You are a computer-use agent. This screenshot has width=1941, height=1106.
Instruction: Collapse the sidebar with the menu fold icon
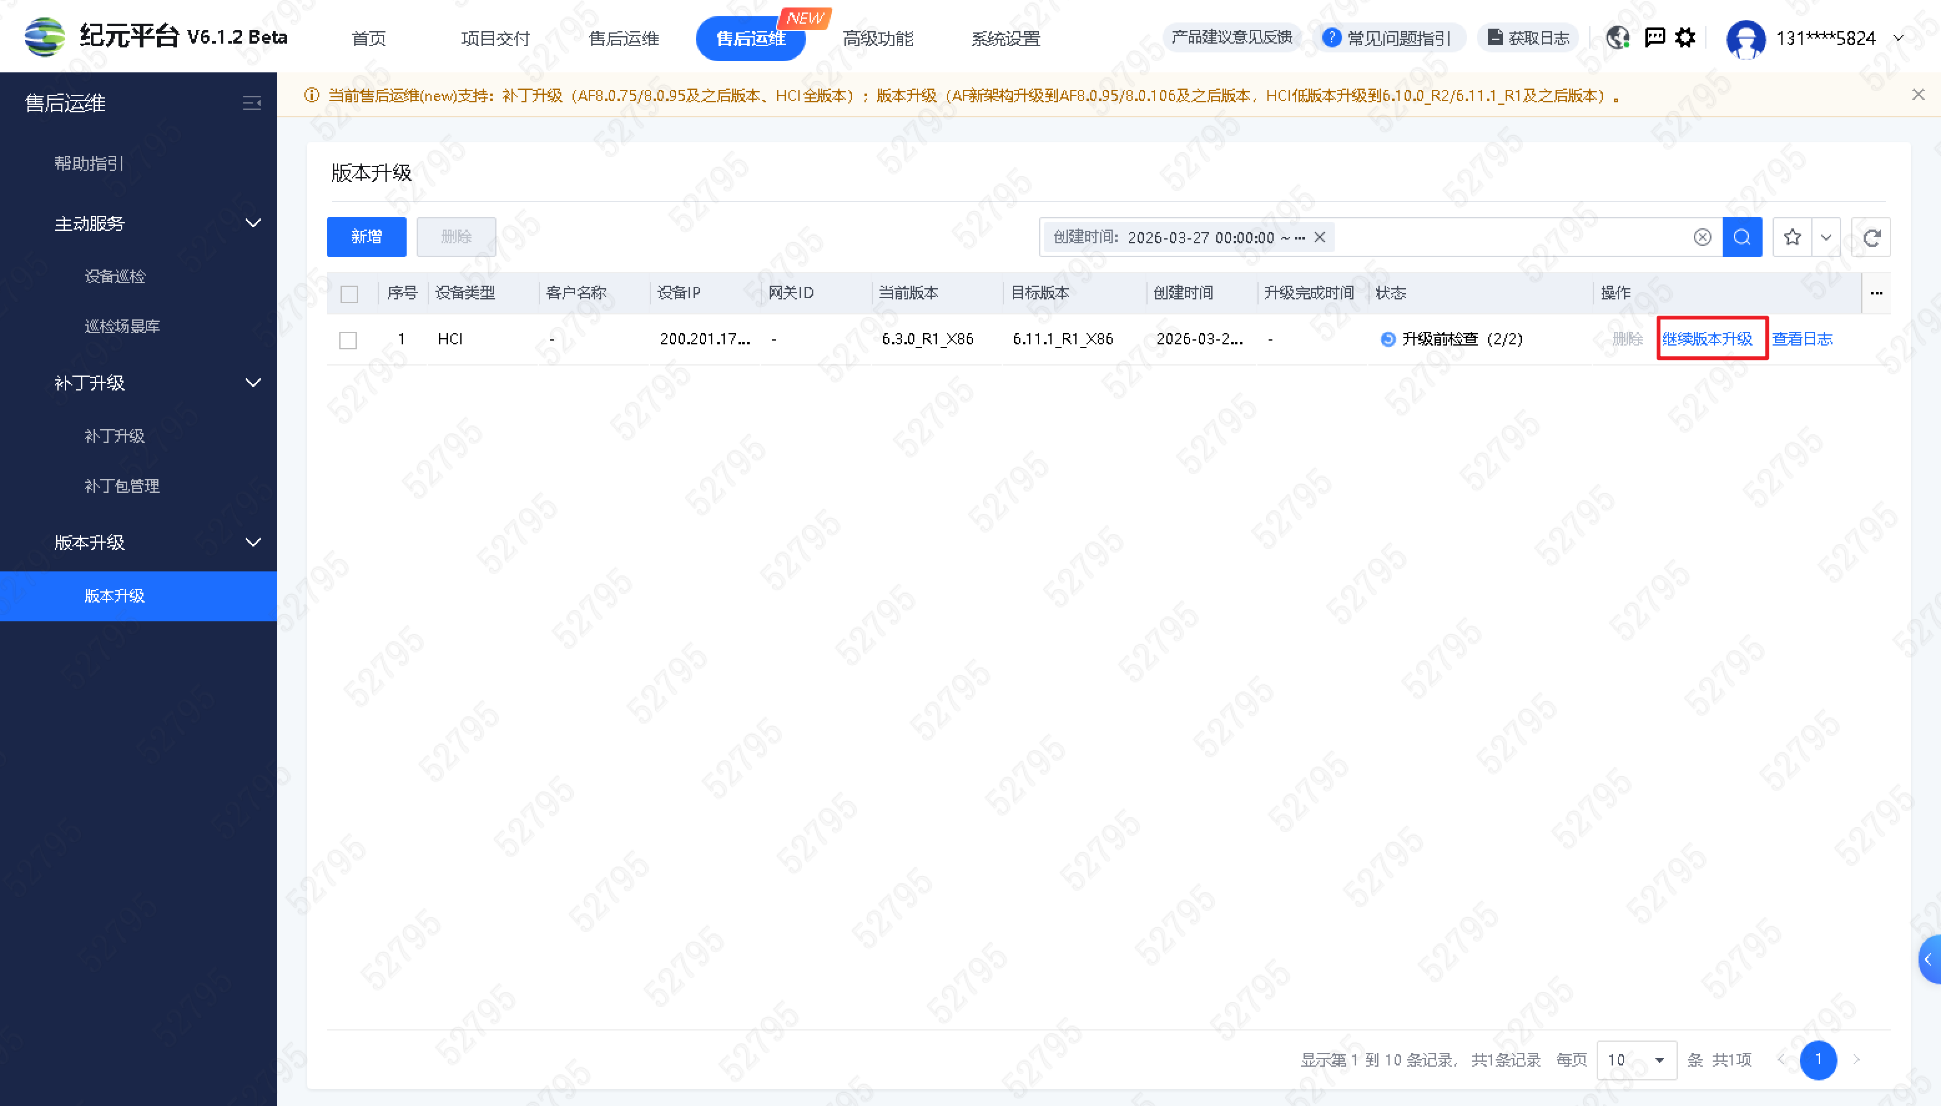coord(251,102)
